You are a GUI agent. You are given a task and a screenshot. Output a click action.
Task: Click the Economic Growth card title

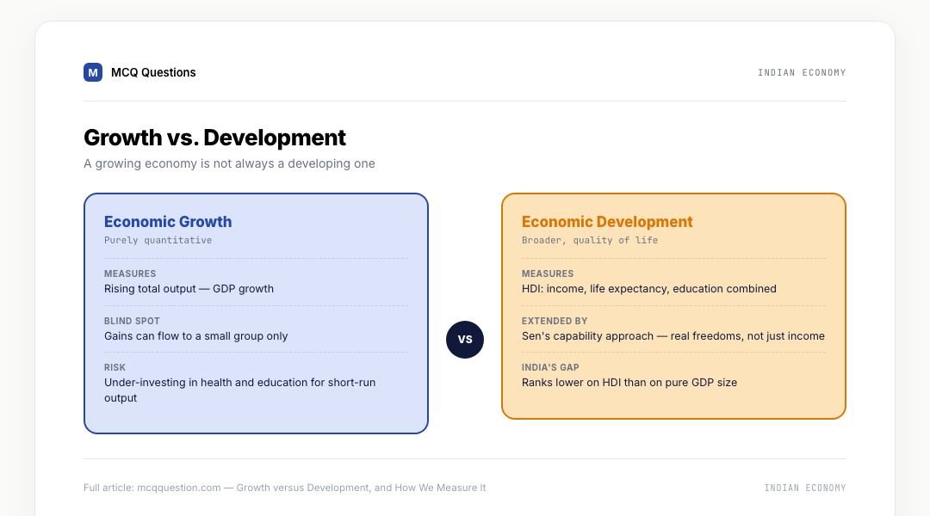coord(168,222)
